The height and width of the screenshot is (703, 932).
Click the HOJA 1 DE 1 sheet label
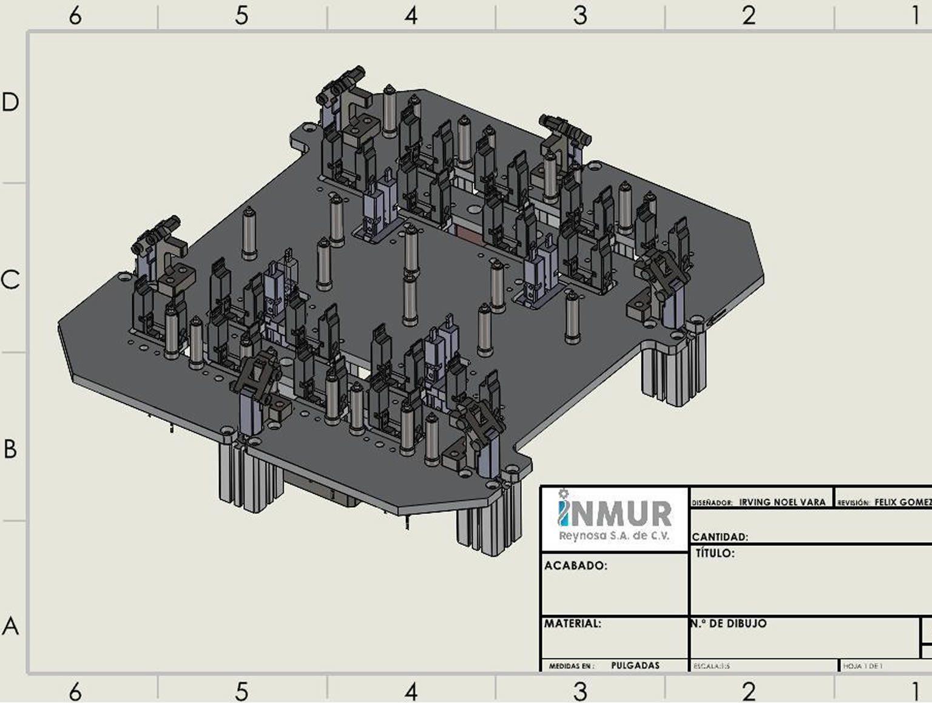pos(863,666)
